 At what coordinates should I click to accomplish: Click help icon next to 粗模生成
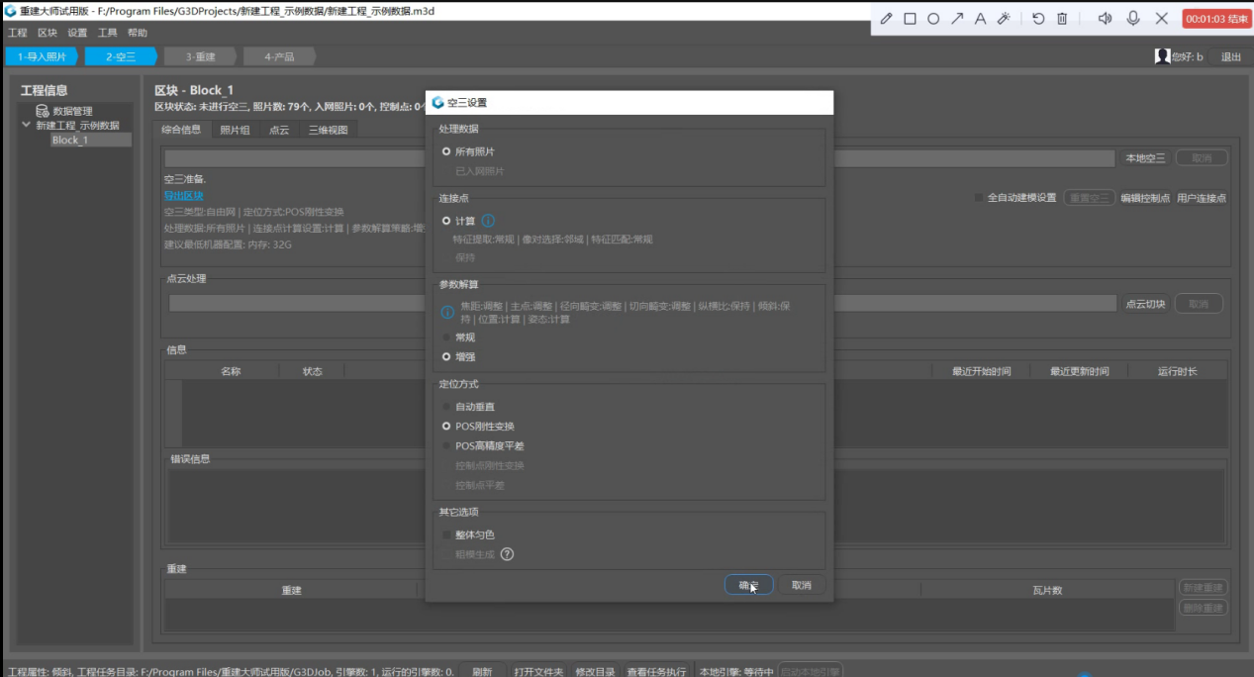pos(507,554)
